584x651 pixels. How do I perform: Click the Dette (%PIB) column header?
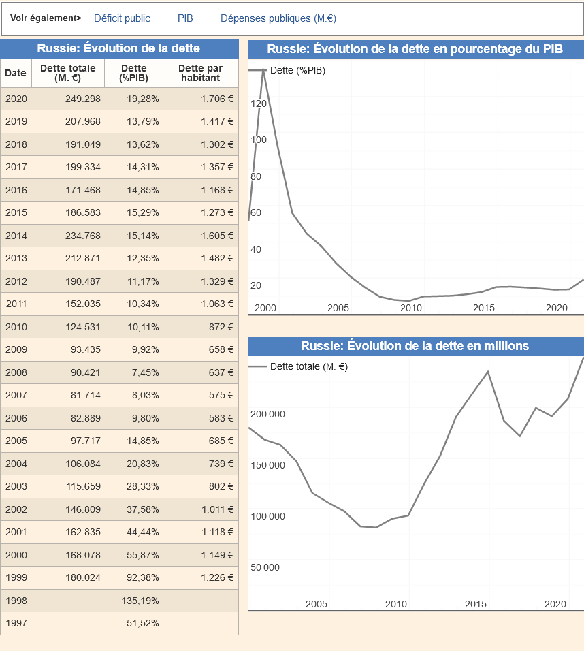point(133,73)
